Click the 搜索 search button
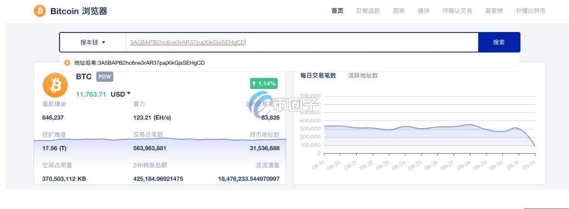The image size is (569, 209). coord(499,42)
